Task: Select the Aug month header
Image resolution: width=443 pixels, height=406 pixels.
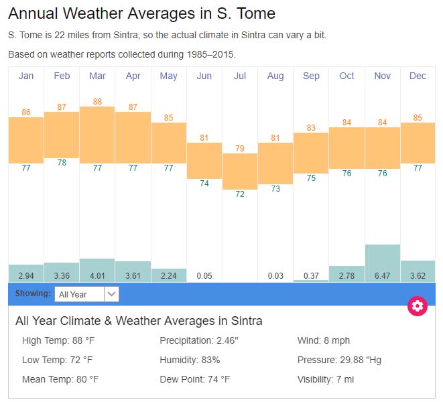Action: [x=275, y=76]
